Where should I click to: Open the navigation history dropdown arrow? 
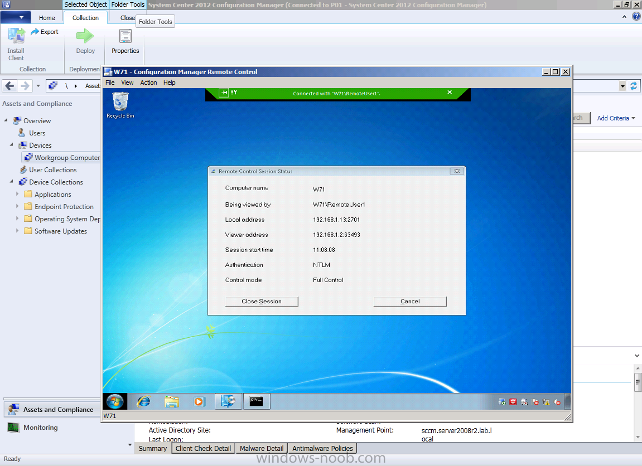(38, 86)
